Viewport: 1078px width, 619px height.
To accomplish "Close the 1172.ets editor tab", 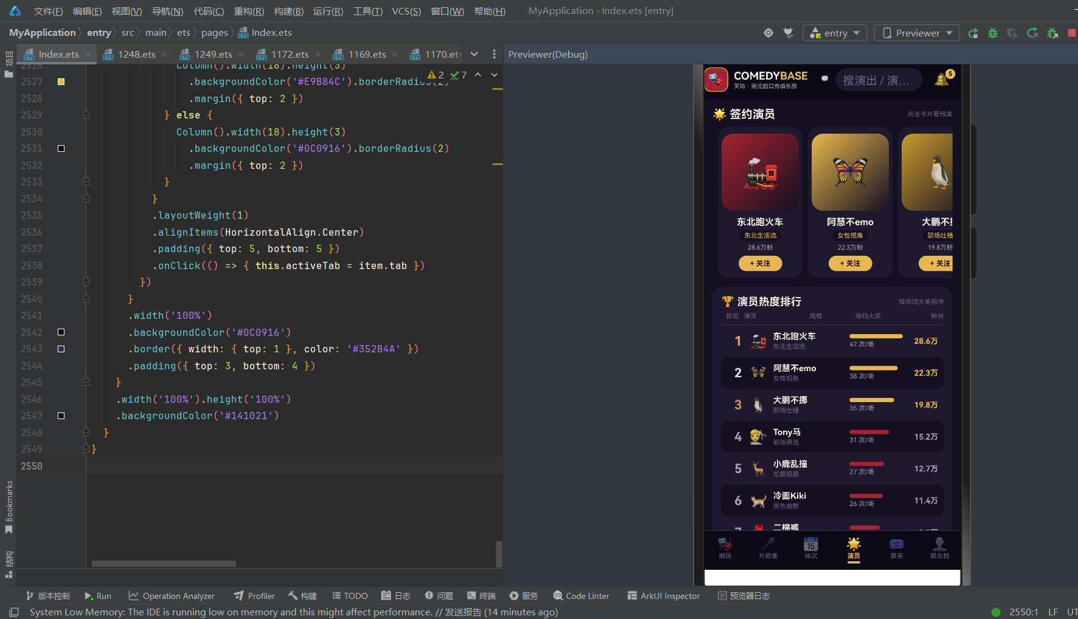I will [x=317, y=54].
